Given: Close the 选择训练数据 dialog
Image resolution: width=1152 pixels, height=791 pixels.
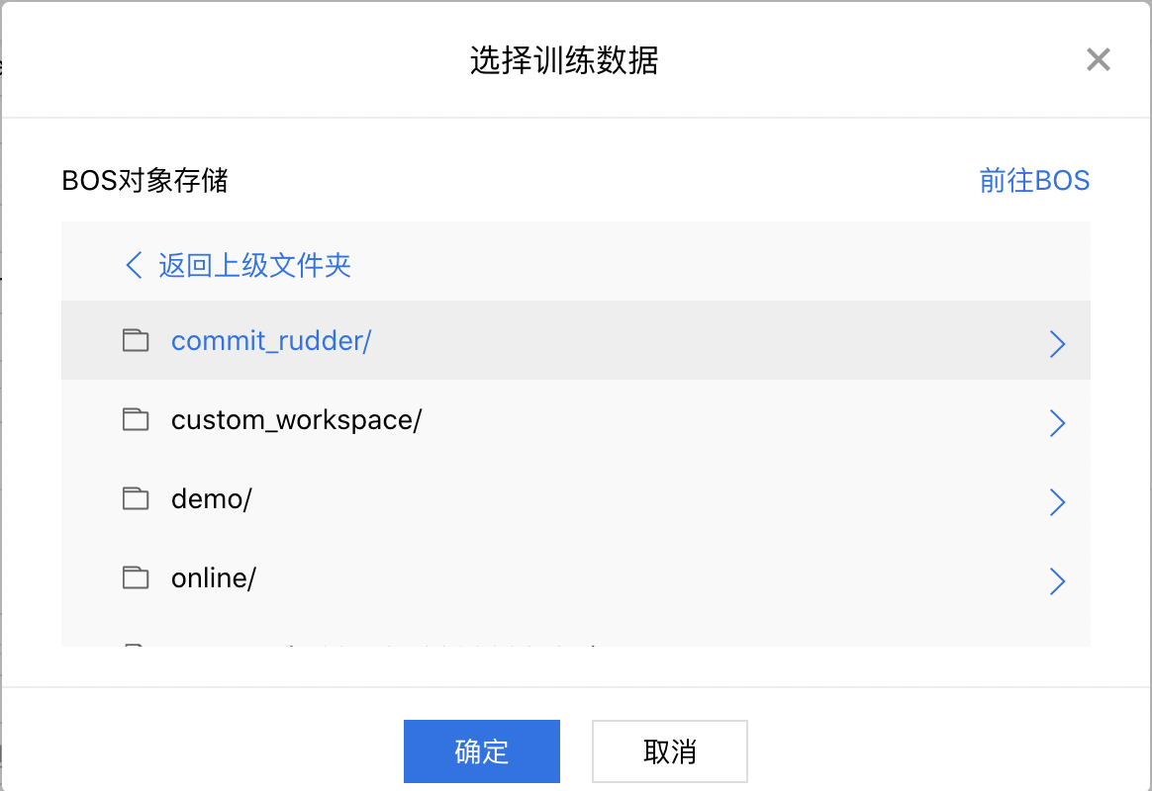Looking at the screenshot, I should point(1099,59).
